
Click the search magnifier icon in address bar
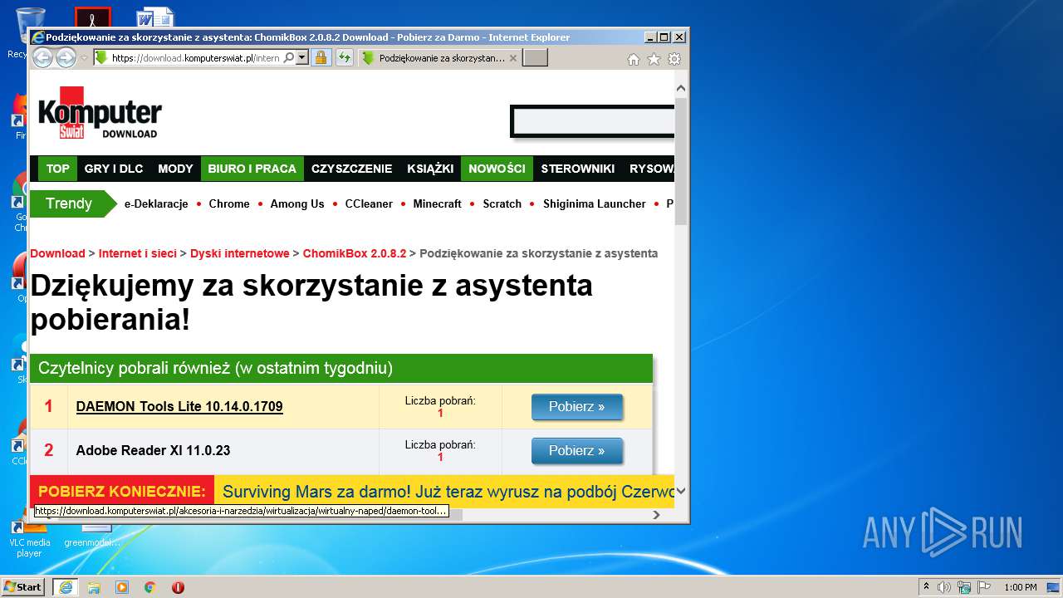click(x=288, y=58)
